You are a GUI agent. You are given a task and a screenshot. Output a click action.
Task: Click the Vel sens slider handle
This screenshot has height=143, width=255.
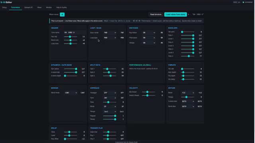[182, 32]
